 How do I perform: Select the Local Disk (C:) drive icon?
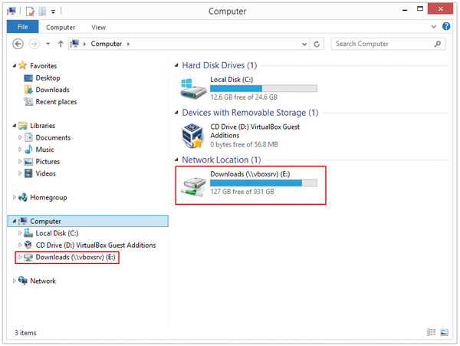pyautogui.click(x=193, y=89)
